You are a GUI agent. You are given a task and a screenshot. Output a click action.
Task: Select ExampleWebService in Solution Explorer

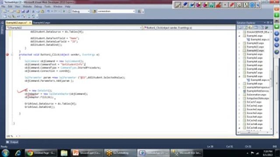256,91
